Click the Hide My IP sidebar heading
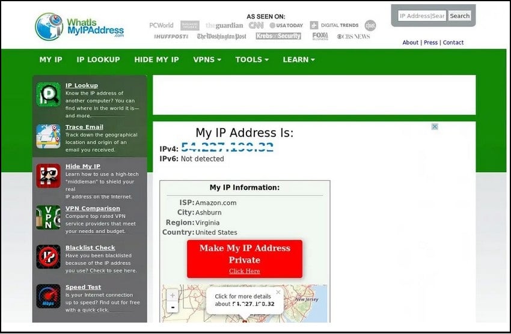This screenshot has height=334, width=511. coord(83,166)
